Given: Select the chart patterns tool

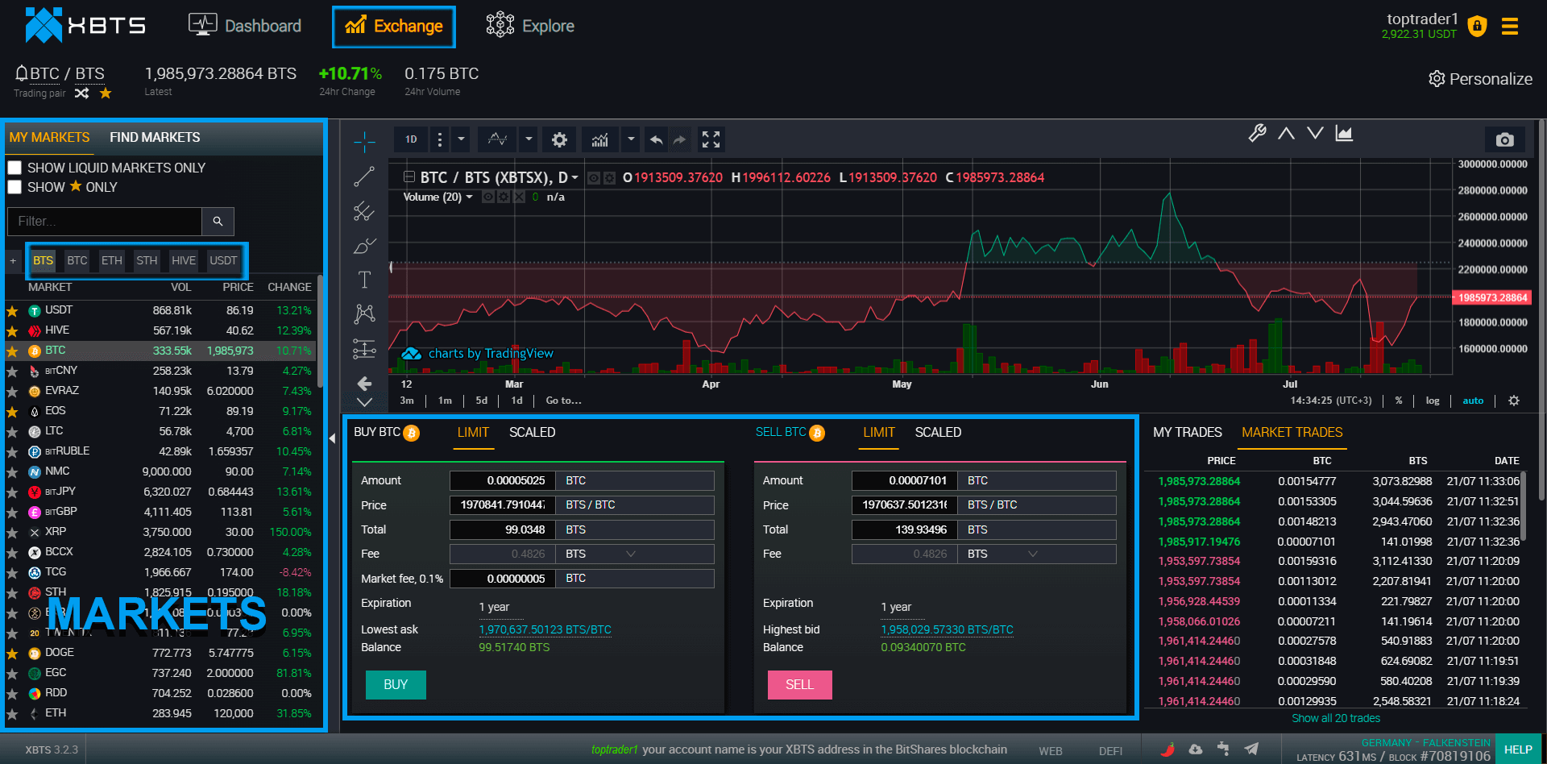Looking at the screenshot, I should (364, 313).
